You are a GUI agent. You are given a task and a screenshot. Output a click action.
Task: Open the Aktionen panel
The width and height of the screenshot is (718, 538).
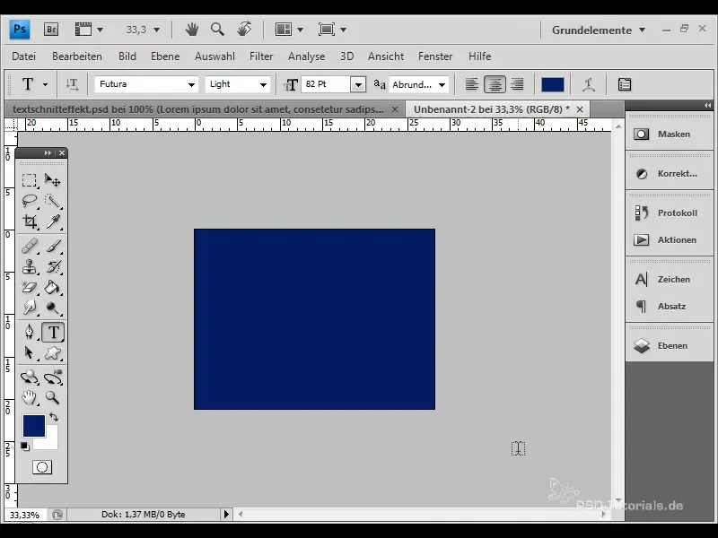point(669,239)
